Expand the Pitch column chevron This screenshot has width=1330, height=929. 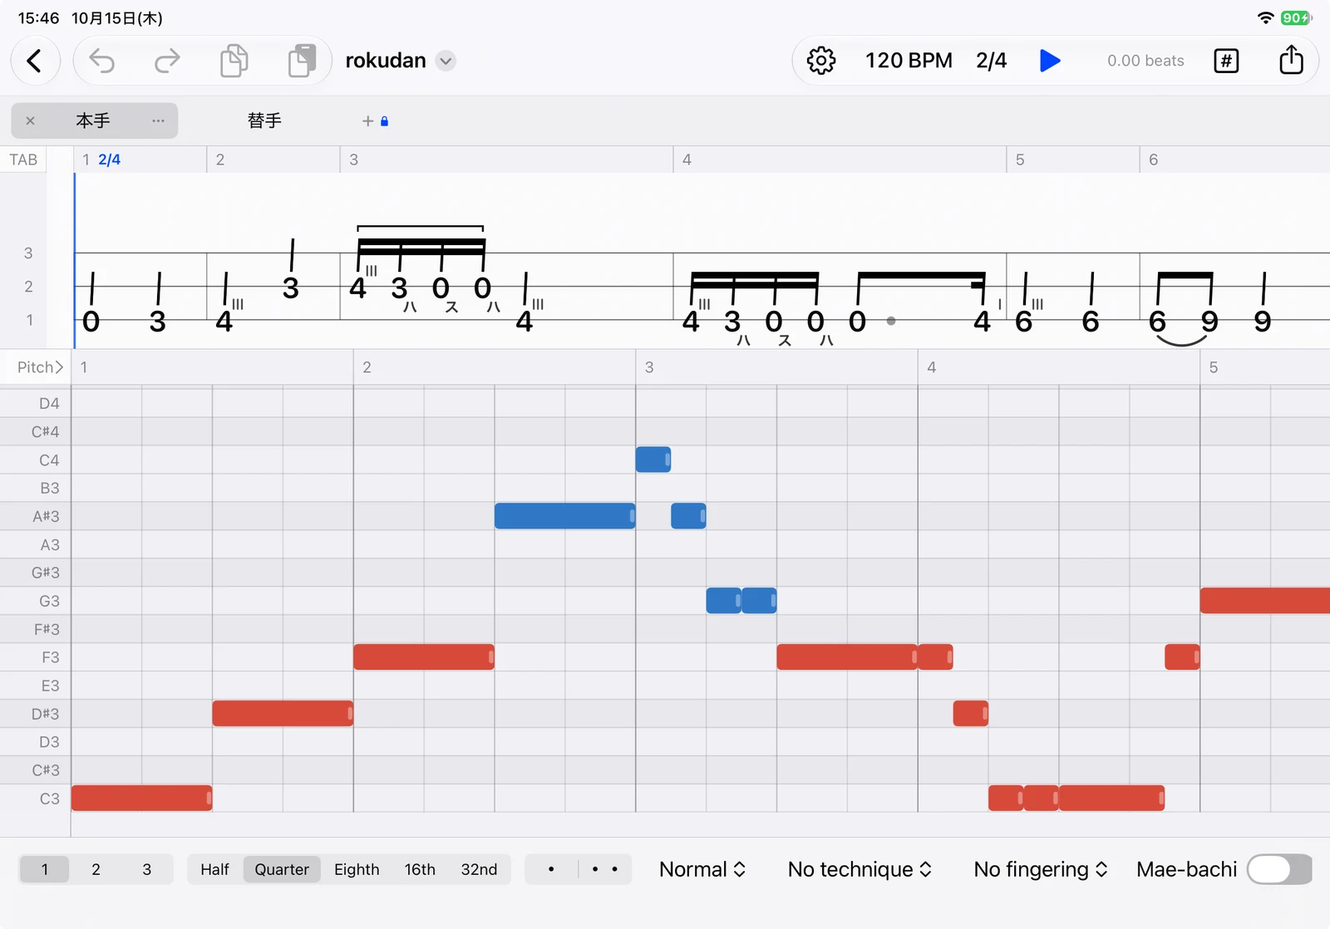tap(59, 367)
